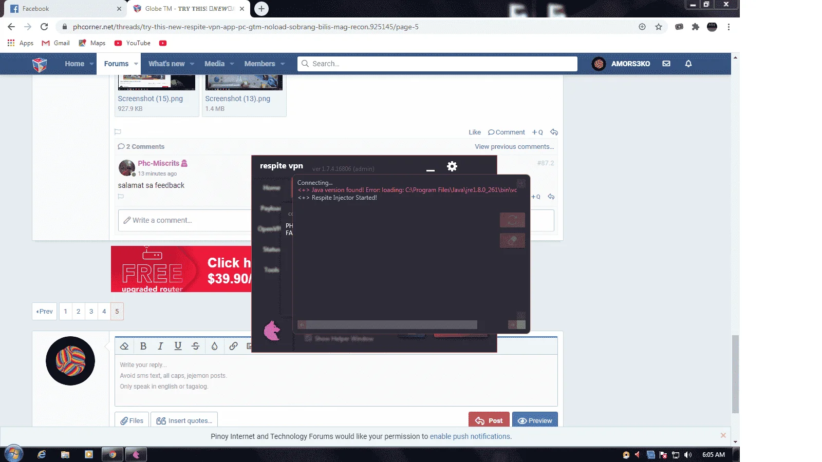Open the forum alerts bell

click(x=688, y=64)
